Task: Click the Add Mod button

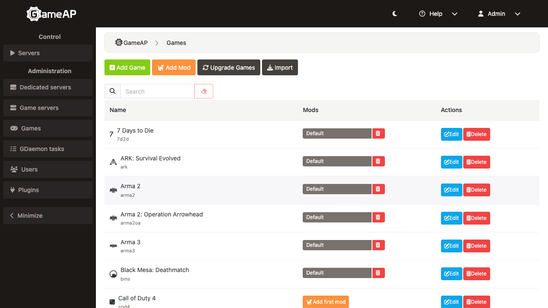Action: point(174,68)
